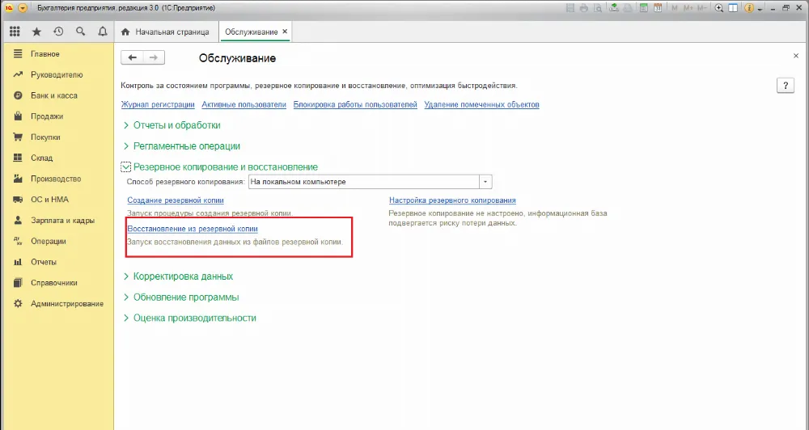Open Favorites star icon
The height and width of the screenshot is (430, 809).
(36, 32)
